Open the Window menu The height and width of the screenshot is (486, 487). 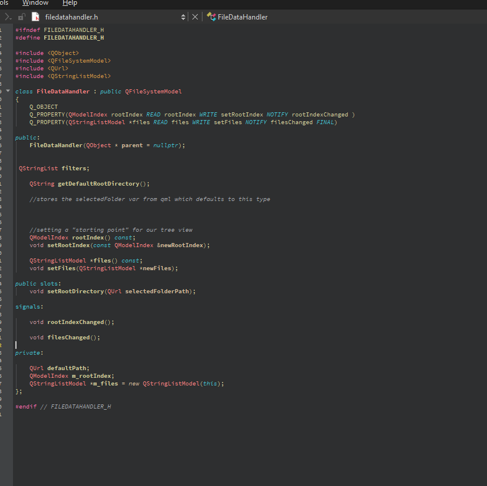tap(35, 3)
